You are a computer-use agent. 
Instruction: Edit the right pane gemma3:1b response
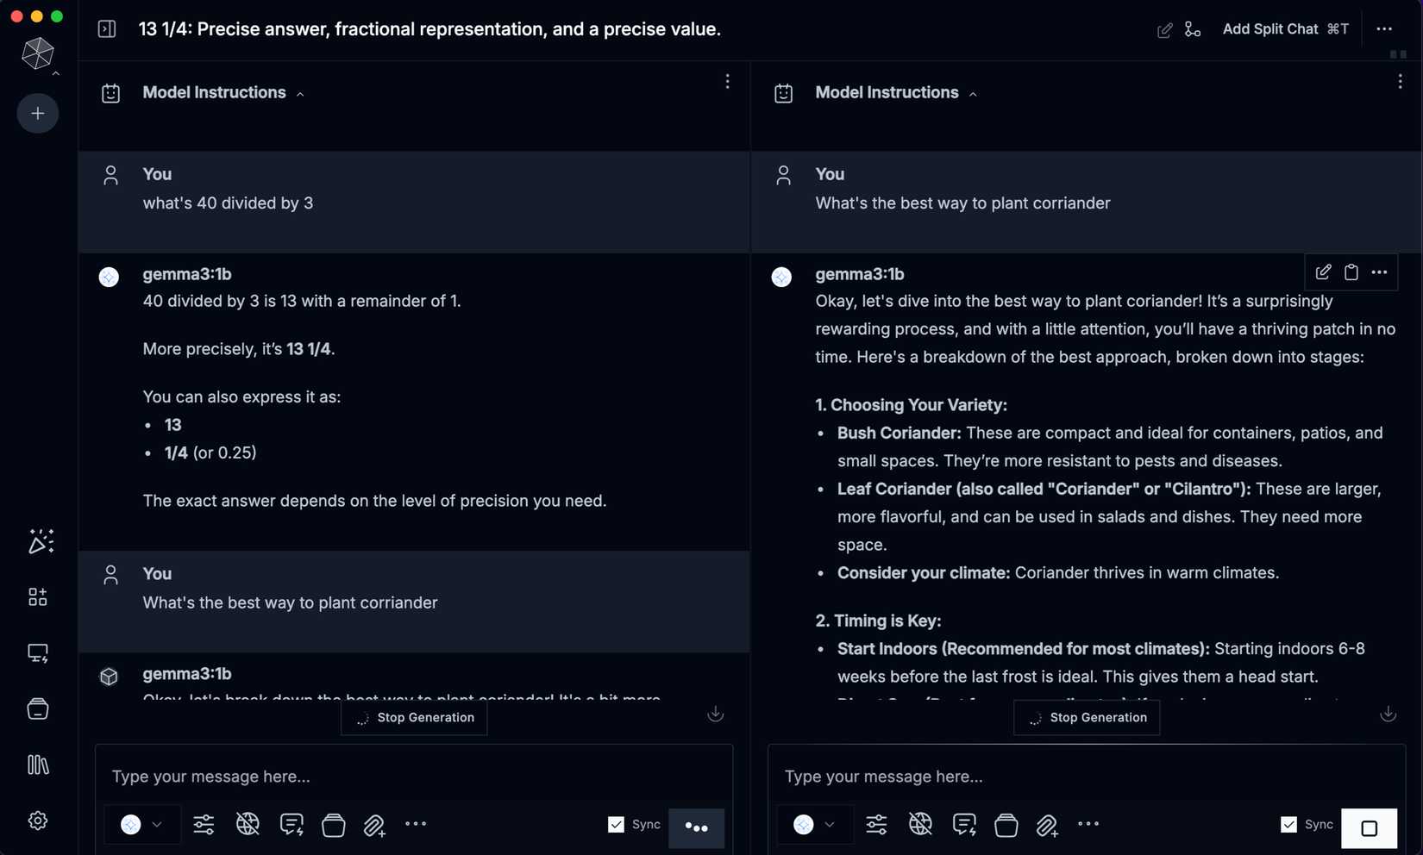click(1323, 272)
